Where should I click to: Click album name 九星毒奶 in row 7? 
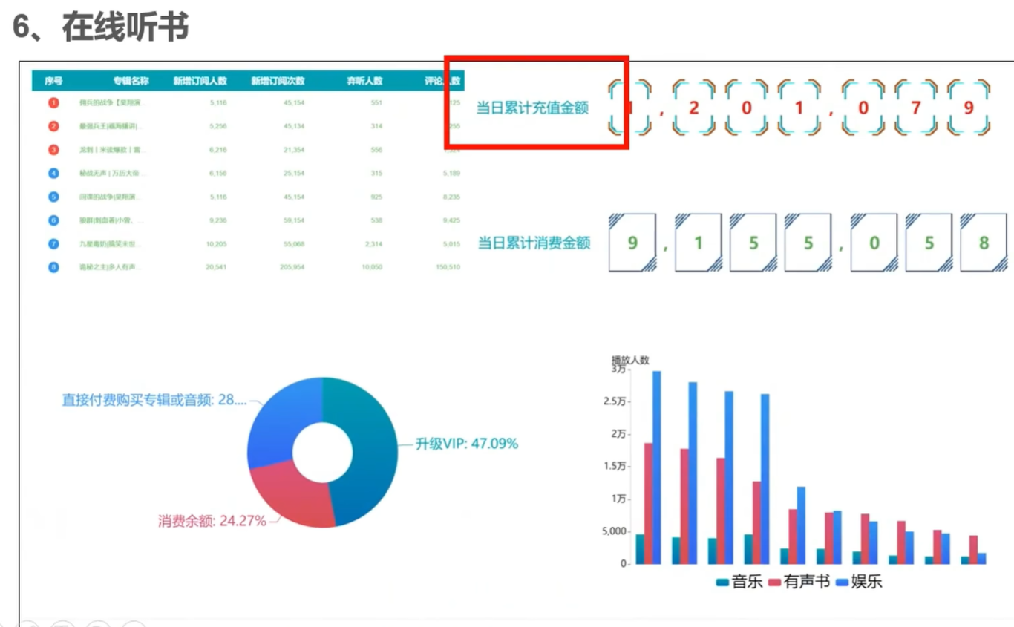pyautogui.click(x=110, y=243)
